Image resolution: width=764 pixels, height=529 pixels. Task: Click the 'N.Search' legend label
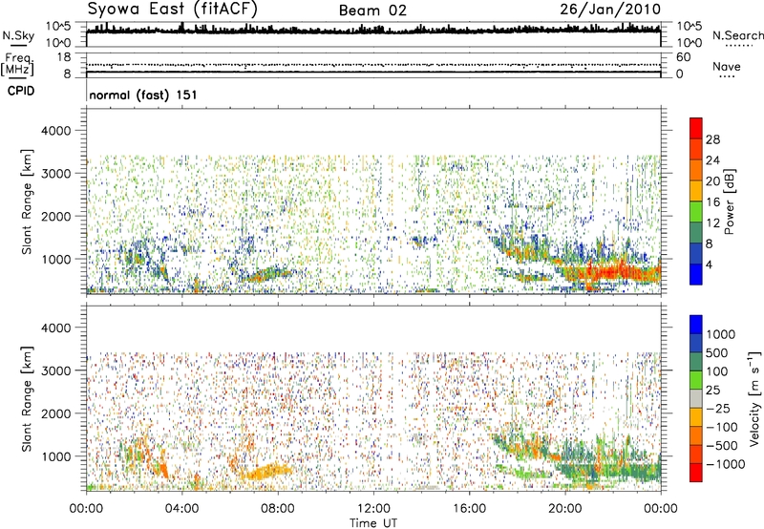(x=737, y=35)
